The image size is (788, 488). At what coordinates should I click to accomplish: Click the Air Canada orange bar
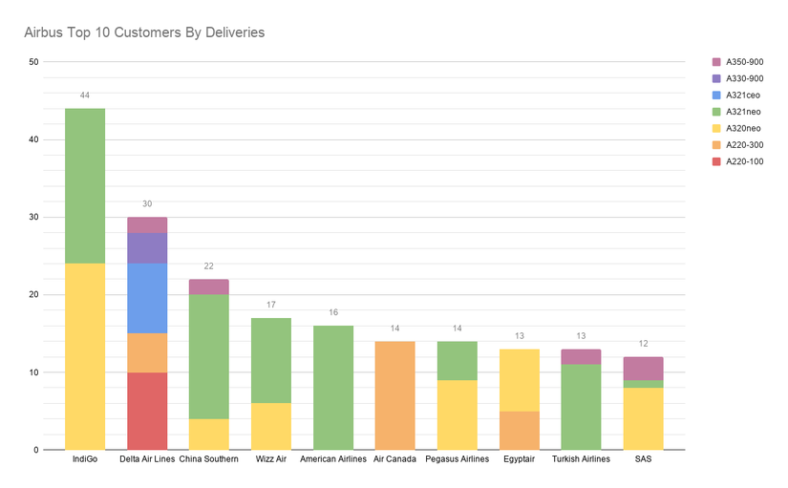[395, 395]
